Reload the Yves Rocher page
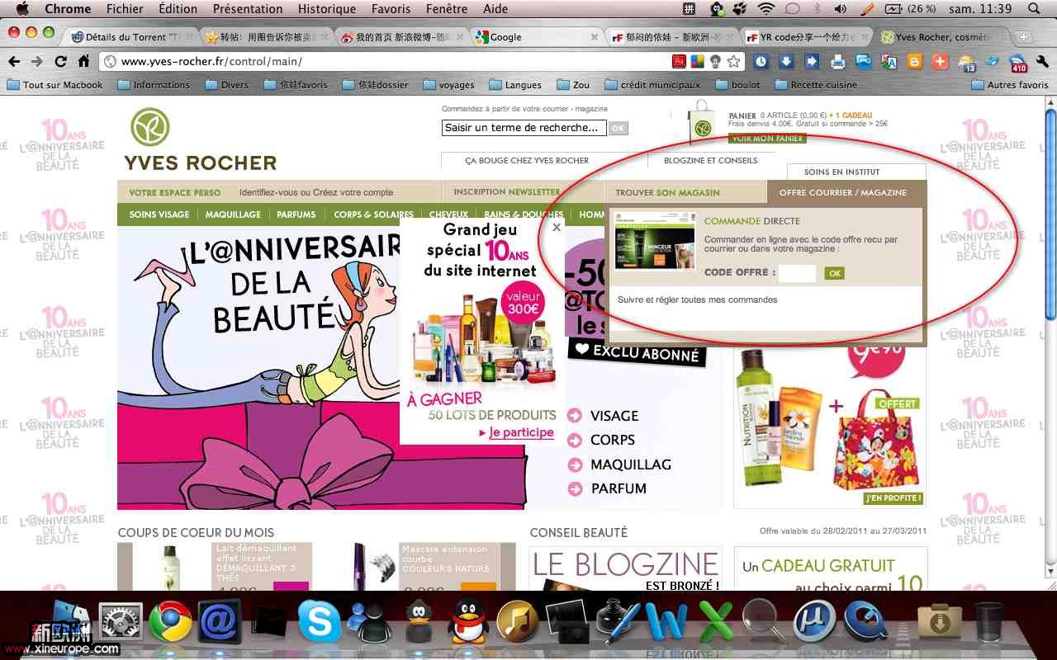The width and height of the screenshot is (1057, 660). (60, 62)
